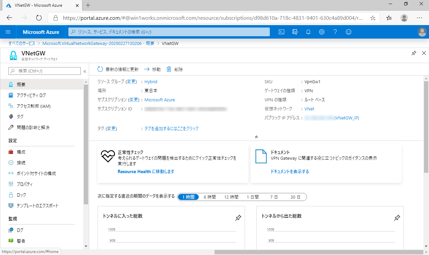Screen dimensions: 429x255
Task: Open 接続 connections item
Action: pyautogui.click(x=42, y=163)
